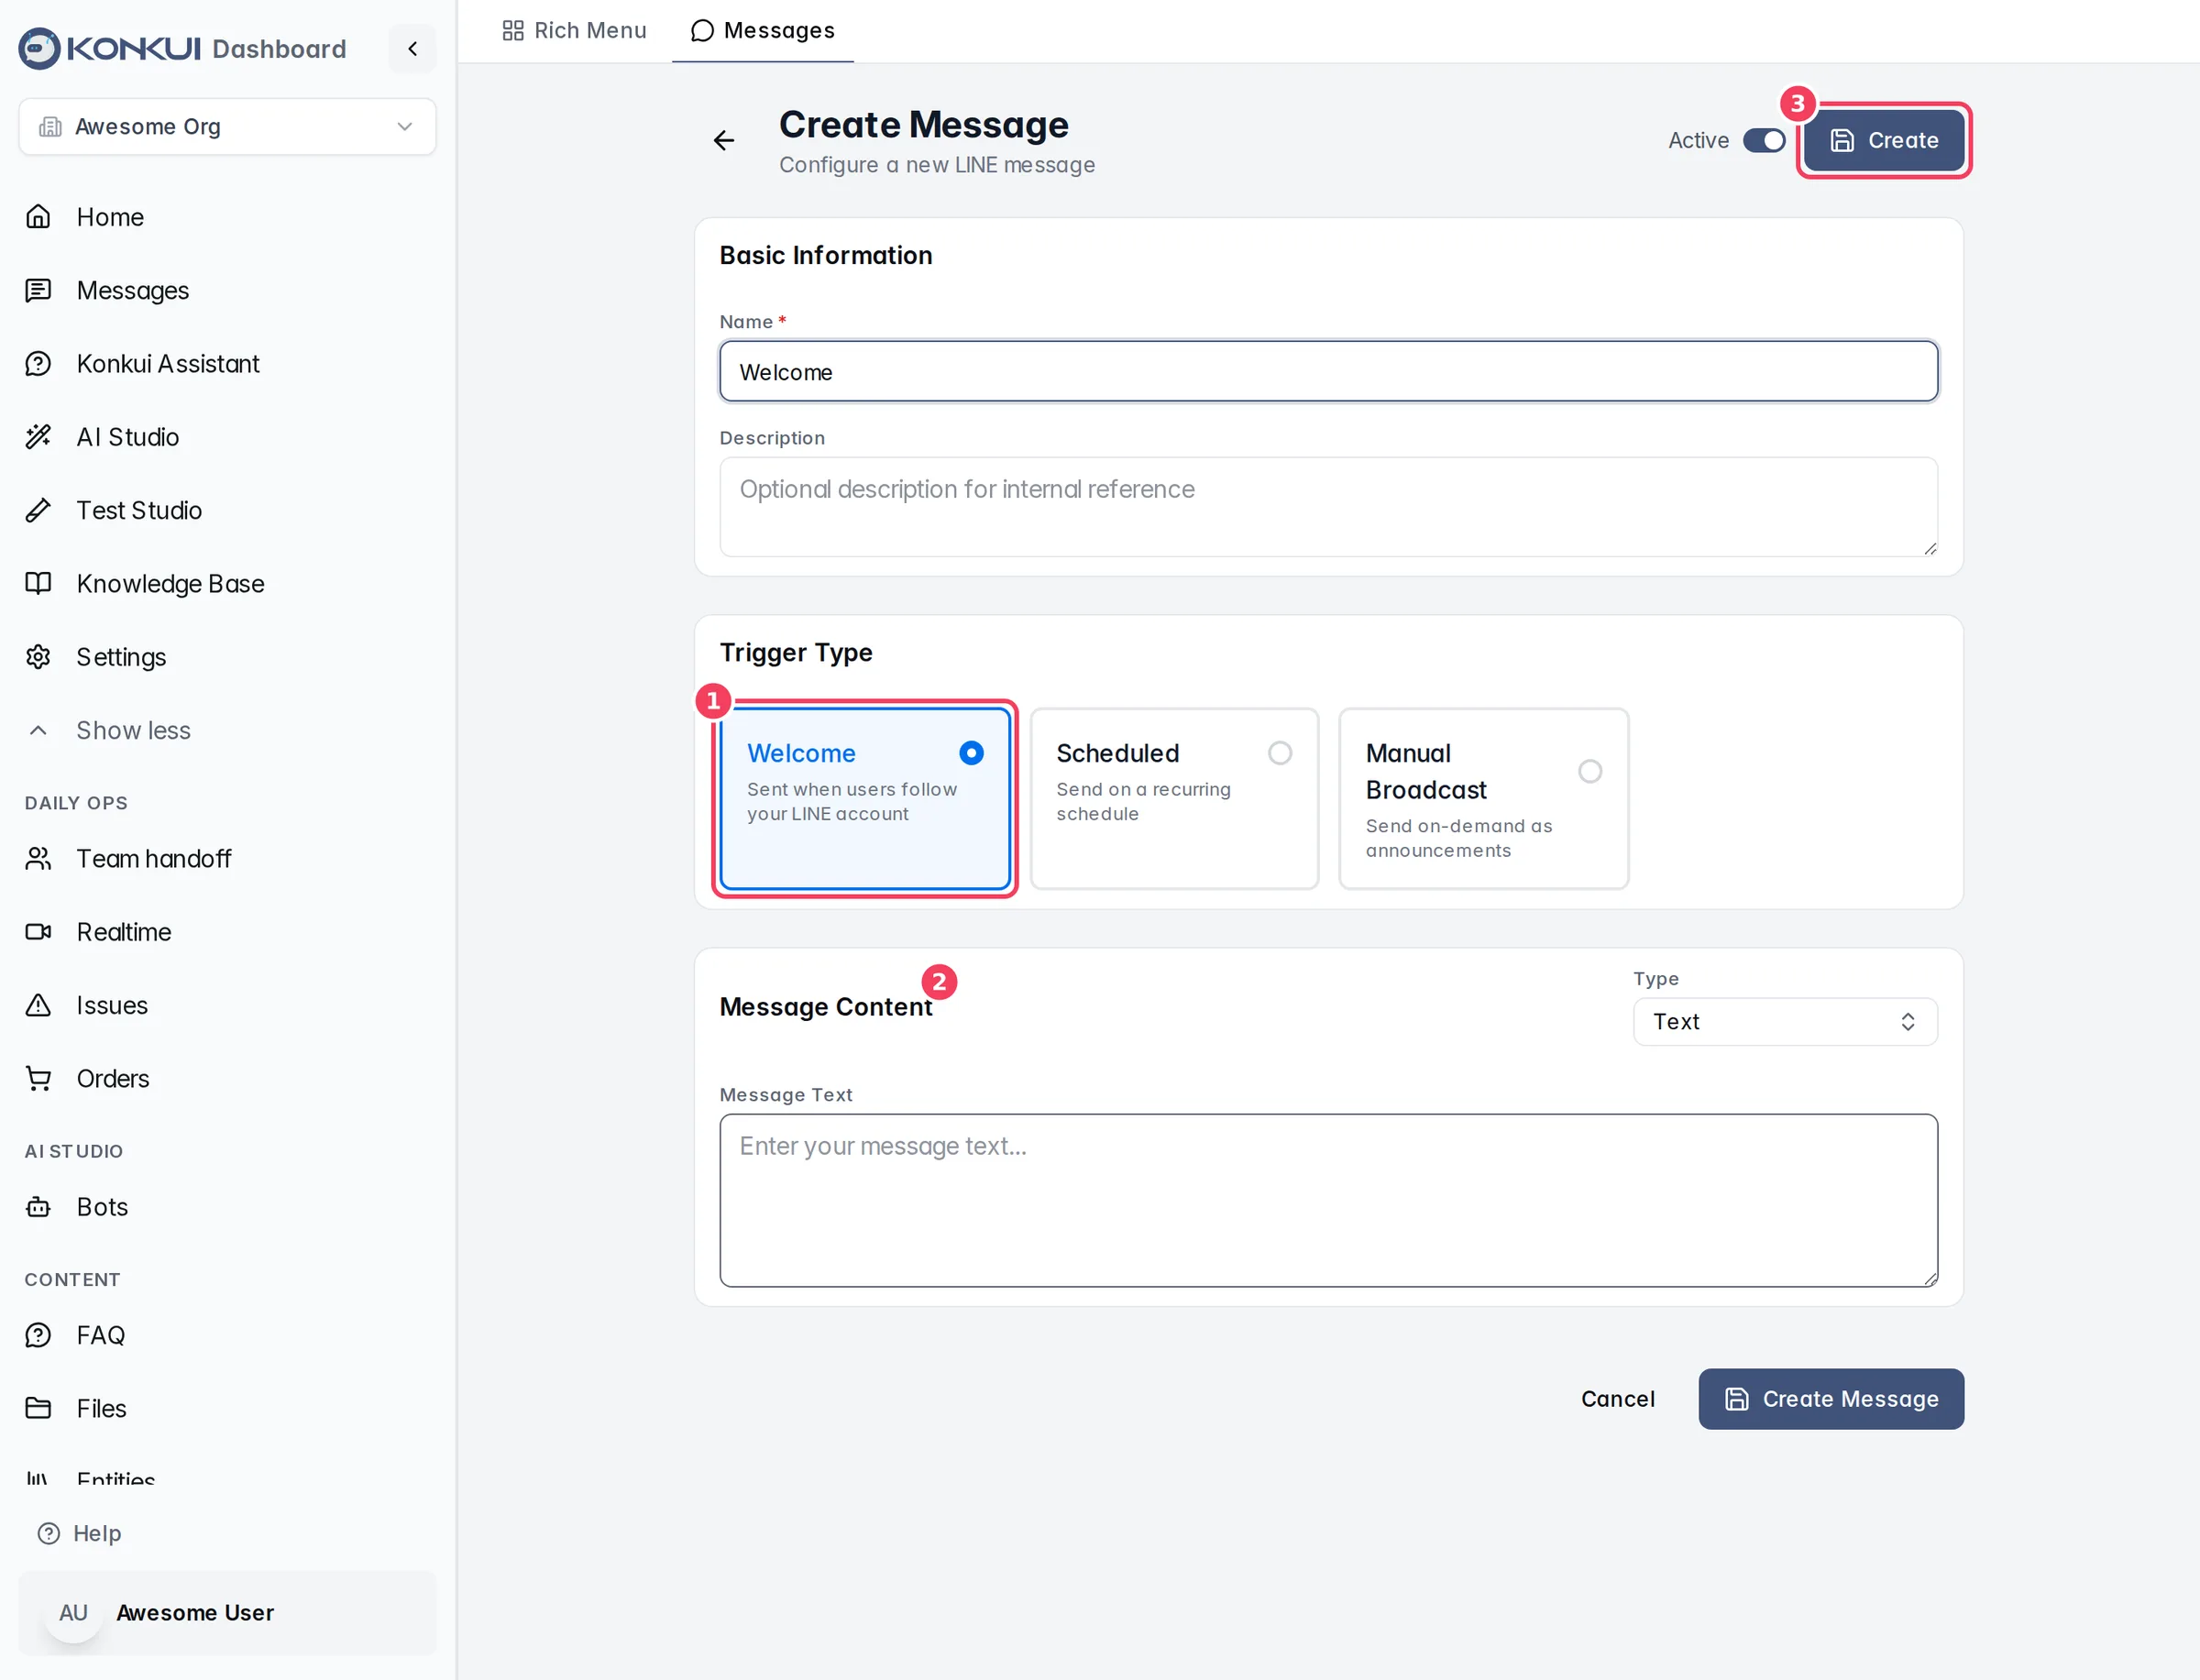Select the Scheduled trigger type
The height and width of the screenshot is (1680, 2200).
click(1174, 798)
